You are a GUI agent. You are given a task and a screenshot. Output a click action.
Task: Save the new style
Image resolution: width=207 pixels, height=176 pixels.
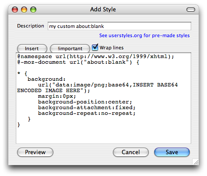[x=172, y=152]
